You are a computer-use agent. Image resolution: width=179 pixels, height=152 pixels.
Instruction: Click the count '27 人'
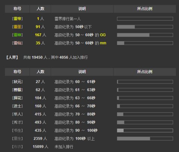click(x=40, y=82)
